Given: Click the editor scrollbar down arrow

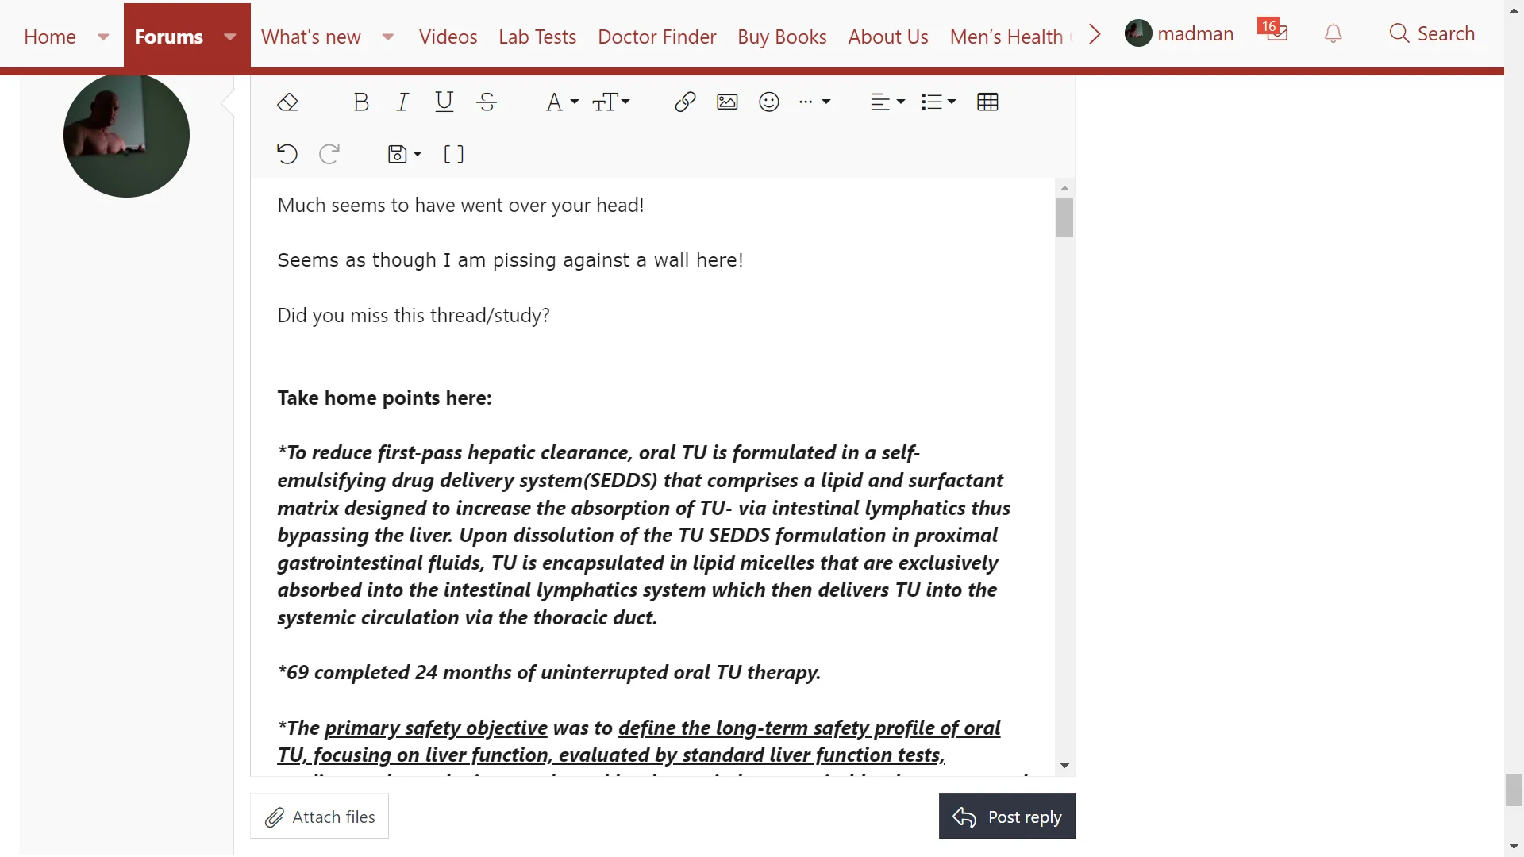Looking at the screenshot, I should (x=1065, y=766).
